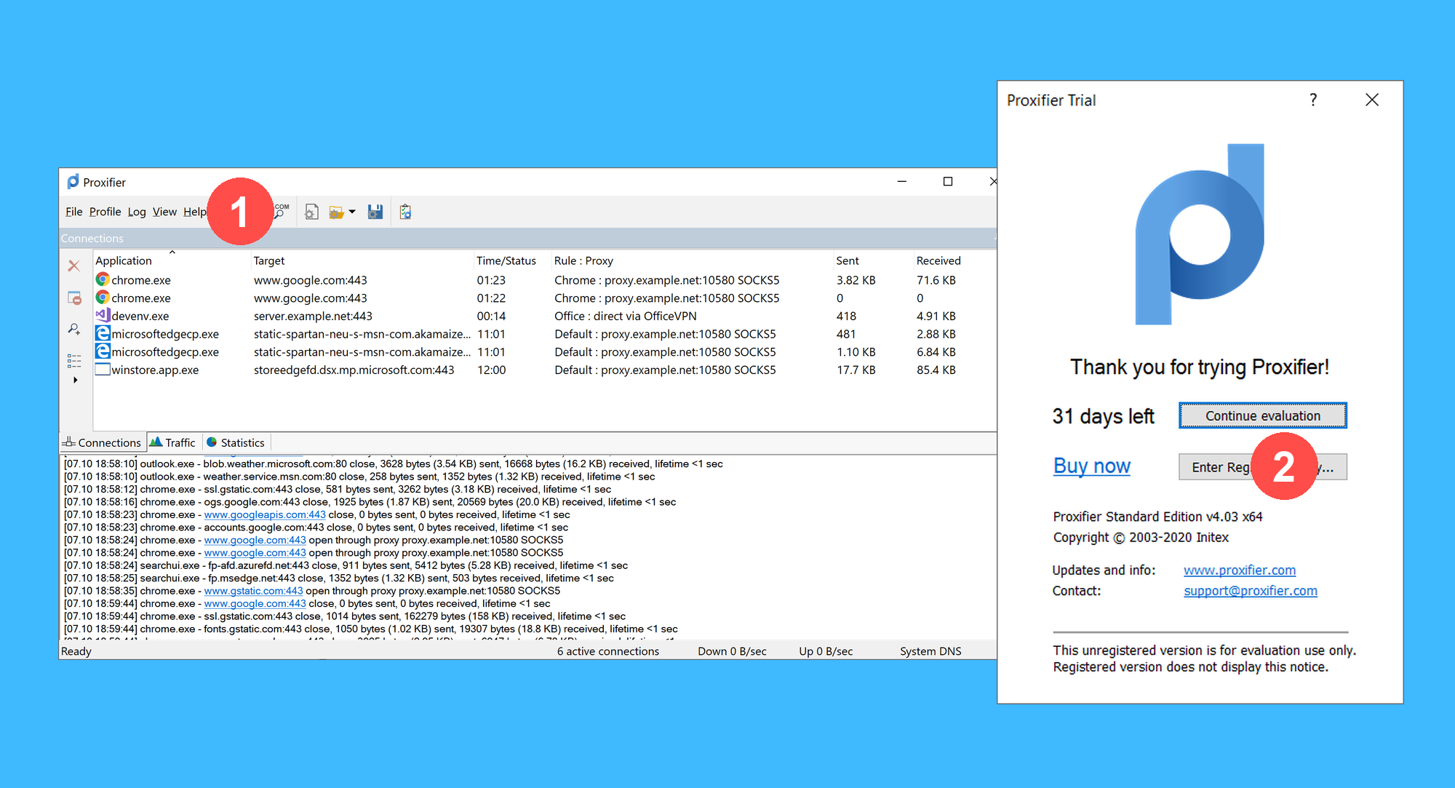1455x788 pixels.
Task: Click the first microsoftedgecp.exe Edge icon
Action: pyautogui.click(x=103, y=333)
